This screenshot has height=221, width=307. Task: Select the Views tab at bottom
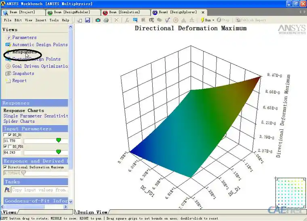point(9,212)
